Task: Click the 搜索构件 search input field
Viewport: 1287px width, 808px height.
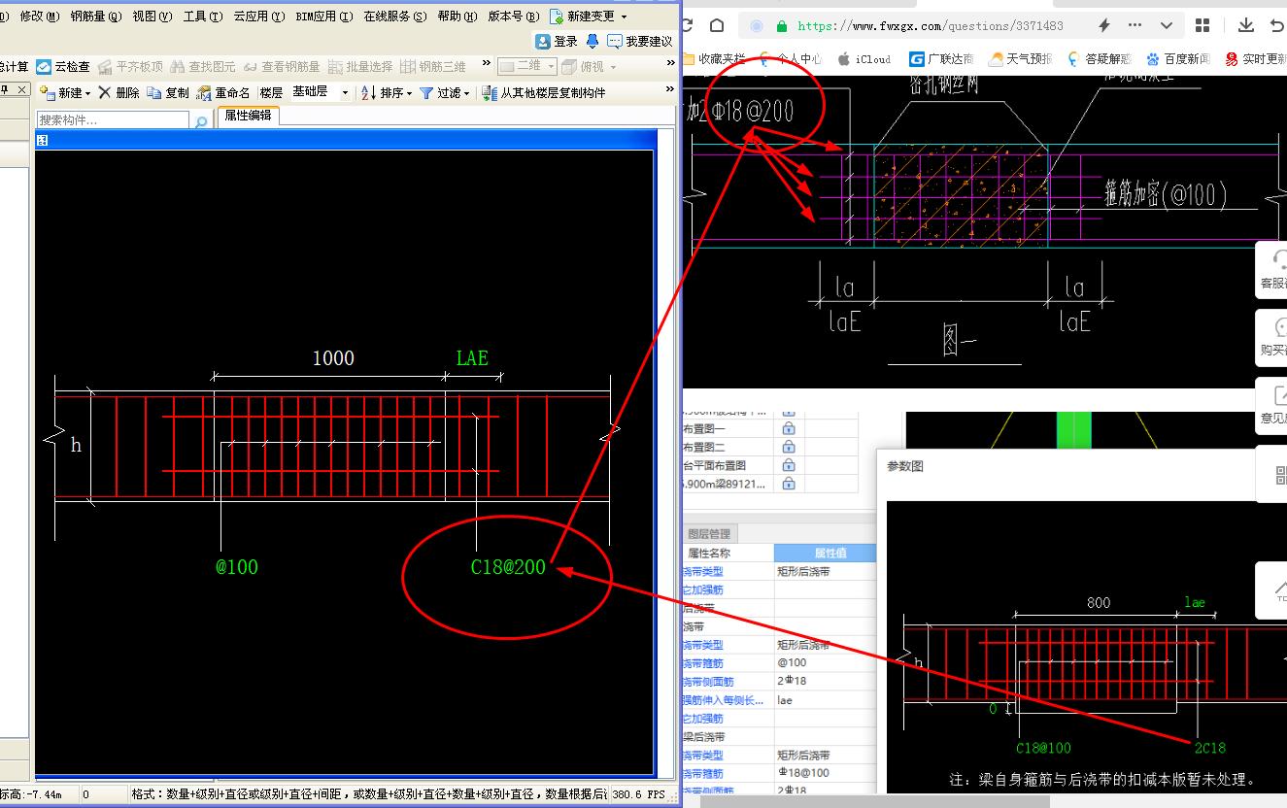Action: [114, 120]
